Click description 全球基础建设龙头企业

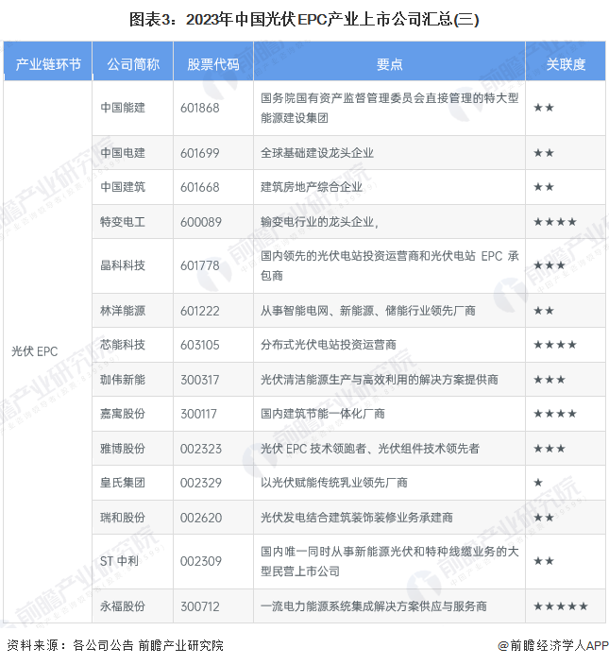(x=317, y=153)
